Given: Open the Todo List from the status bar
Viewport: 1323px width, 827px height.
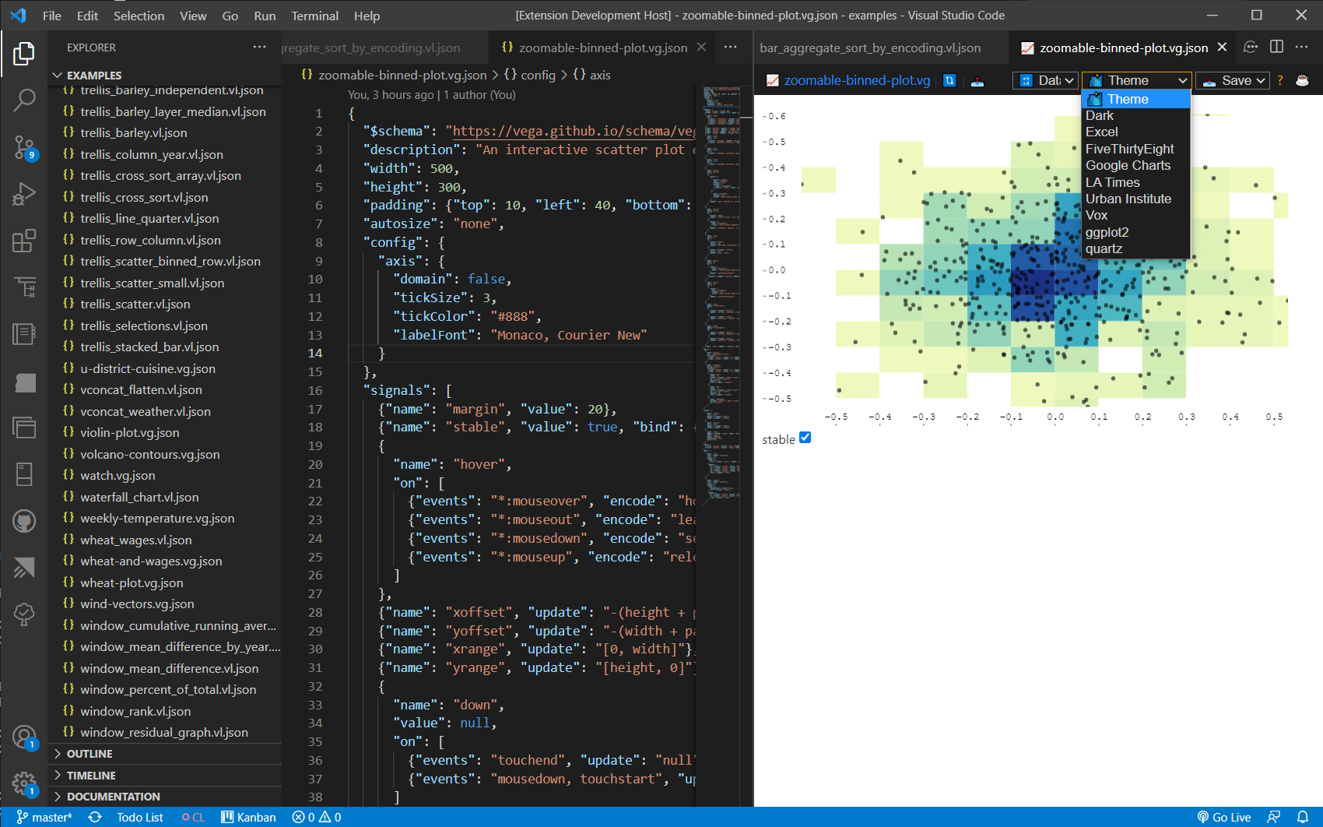Looking at the screenshot, I should point(139,817).
